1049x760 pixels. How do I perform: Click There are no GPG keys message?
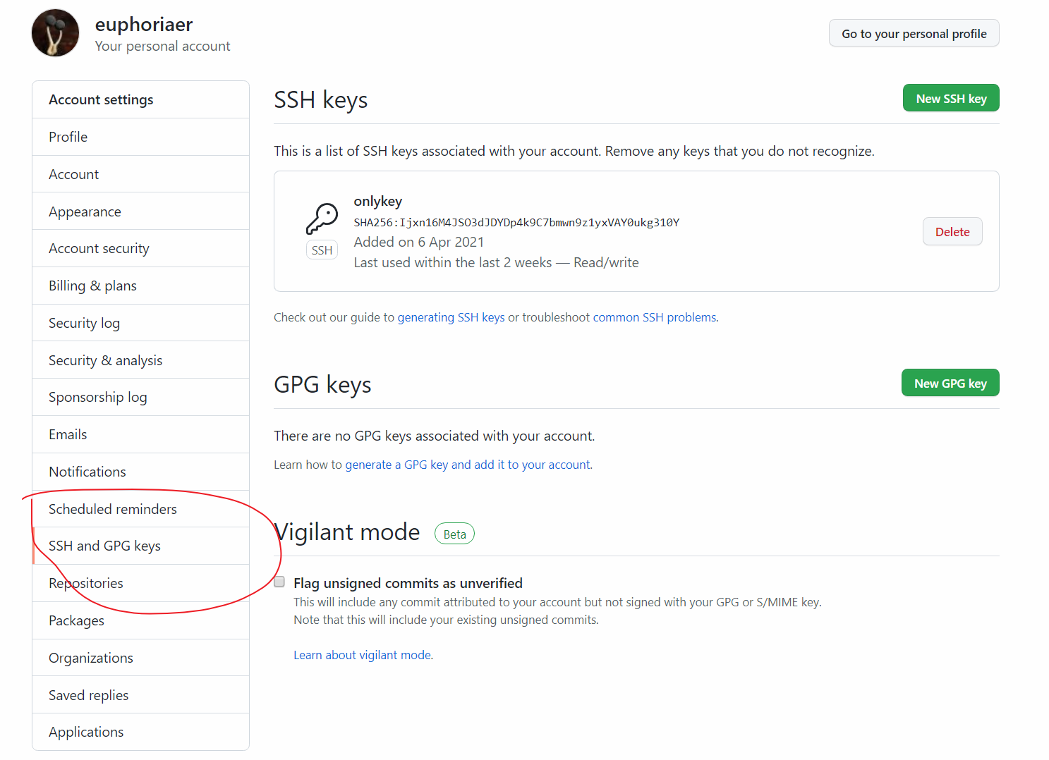[x=435, y=436]
